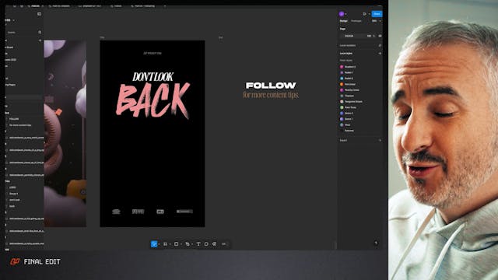Open the avatar dropdown arrow
This screenshot has width=498, height=280.
(x=345, y=14)
